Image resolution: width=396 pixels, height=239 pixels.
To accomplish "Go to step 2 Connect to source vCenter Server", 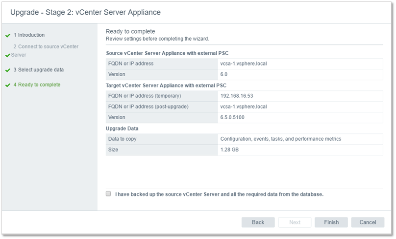I will coord(45,51).
